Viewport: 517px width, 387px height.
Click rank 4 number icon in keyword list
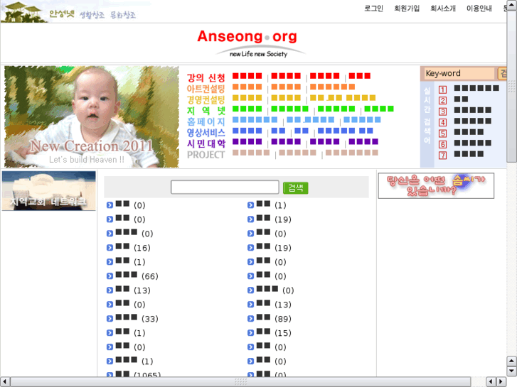(442, 123)
